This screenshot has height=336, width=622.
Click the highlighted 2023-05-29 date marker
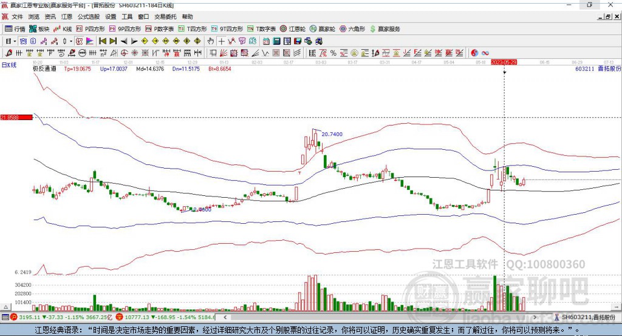504,62
